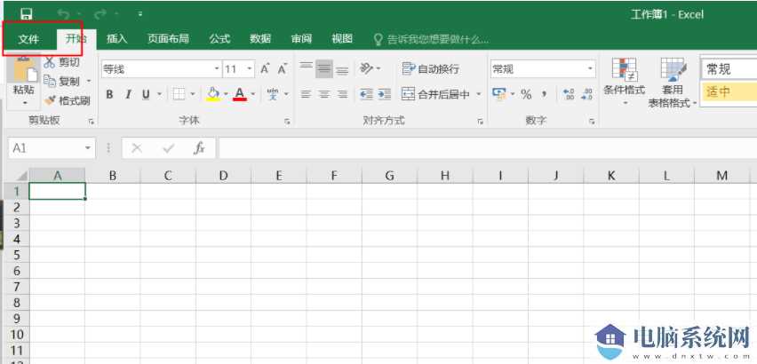Switch to the 页面布局 tab
The height and width of the screenshot is (364, 757).
tap(168, 39)
